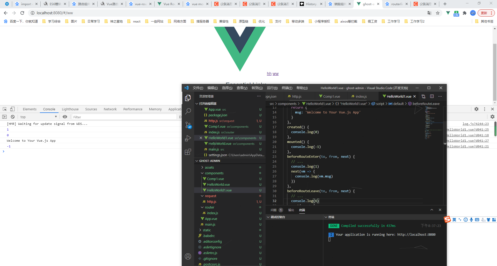Show console sidebar in DevTools
Viewport: 497px width, 266px height.
[x=4, y=117]
